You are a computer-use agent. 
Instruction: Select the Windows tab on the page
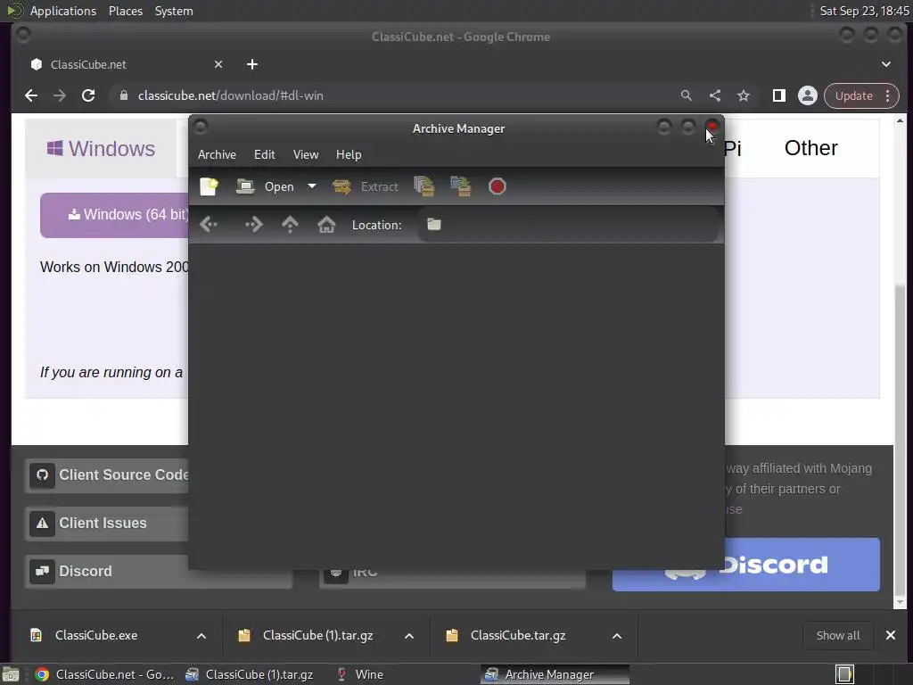point(101,149)
